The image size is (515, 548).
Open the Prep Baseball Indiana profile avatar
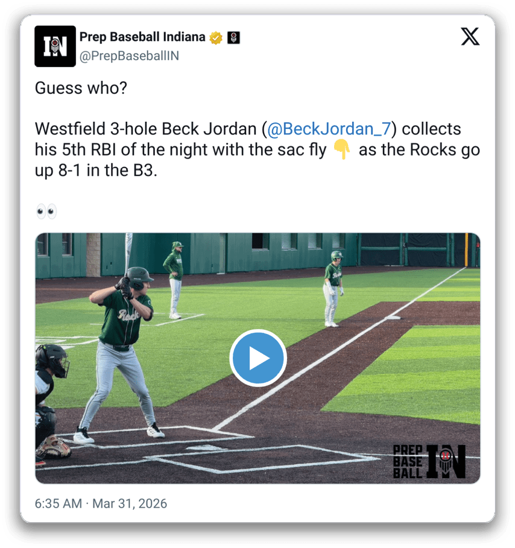(x=55, y=46)
